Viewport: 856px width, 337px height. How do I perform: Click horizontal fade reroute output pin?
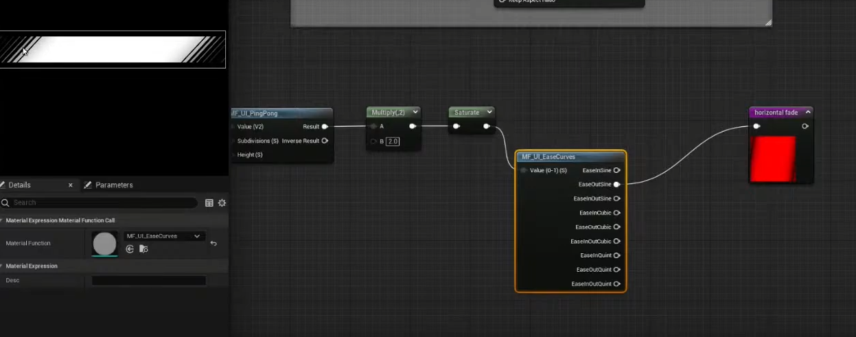[x=805, y=126]
